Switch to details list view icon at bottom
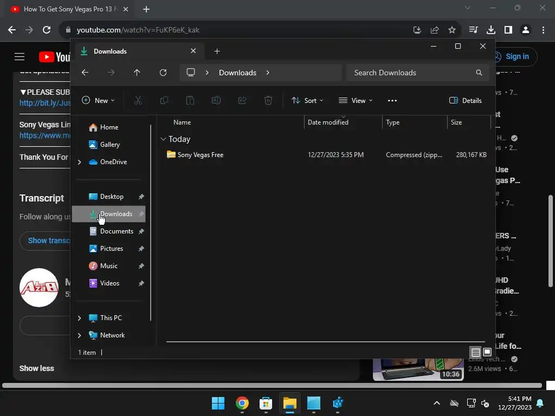The width and height of the screenshot is (555, 416). pyautogui.click(x=476, y=352)
